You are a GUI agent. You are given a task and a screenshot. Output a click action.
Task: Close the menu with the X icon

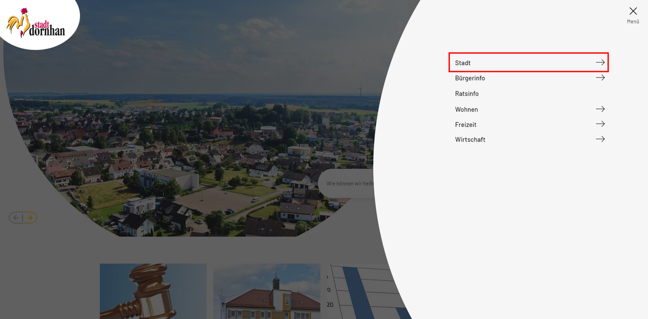pyautogui.click(x=633, y=11)
